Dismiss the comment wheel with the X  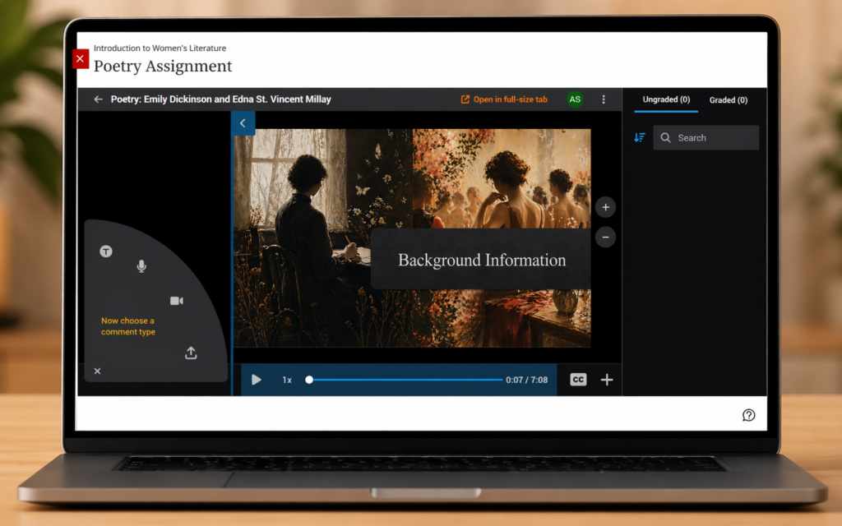(97, 371)
